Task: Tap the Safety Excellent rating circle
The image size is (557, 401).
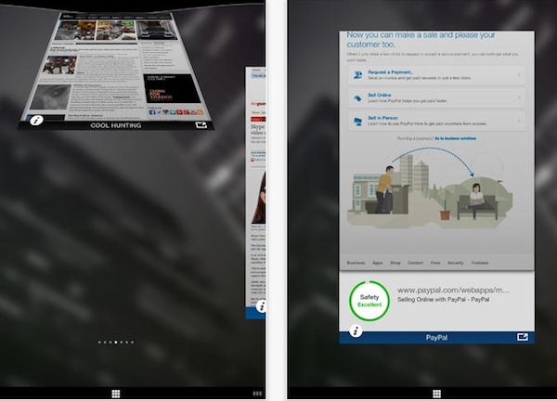Action: point(369,301)
